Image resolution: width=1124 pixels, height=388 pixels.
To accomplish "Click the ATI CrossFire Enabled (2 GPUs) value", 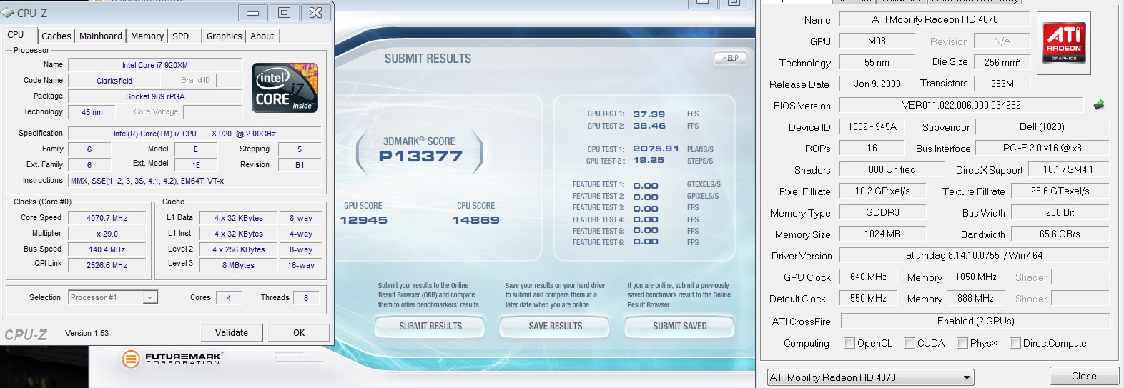I will point(975,321).
